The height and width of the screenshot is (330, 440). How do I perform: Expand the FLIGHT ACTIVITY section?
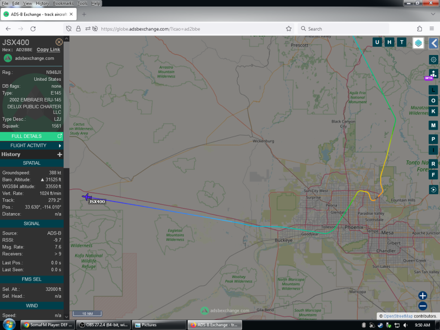[31, 145]
